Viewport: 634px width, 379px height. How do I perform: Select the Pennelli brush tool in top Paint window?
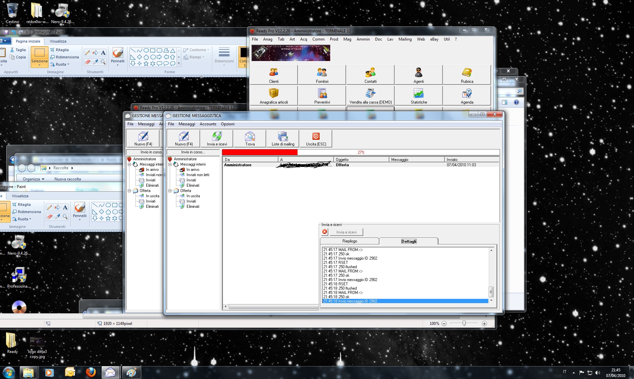coord(118,56)
